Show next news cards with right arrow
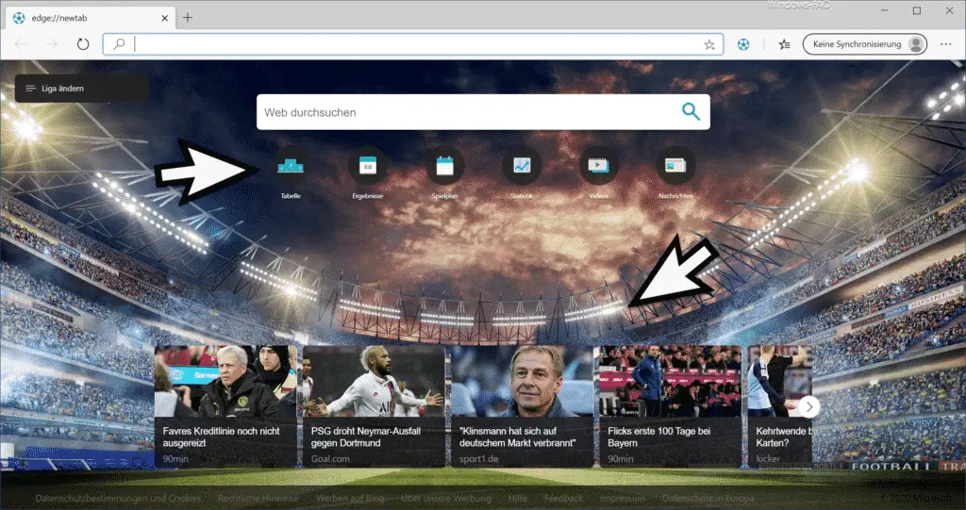Viewport: 966px width, 510px height. [x=808, y=406]
